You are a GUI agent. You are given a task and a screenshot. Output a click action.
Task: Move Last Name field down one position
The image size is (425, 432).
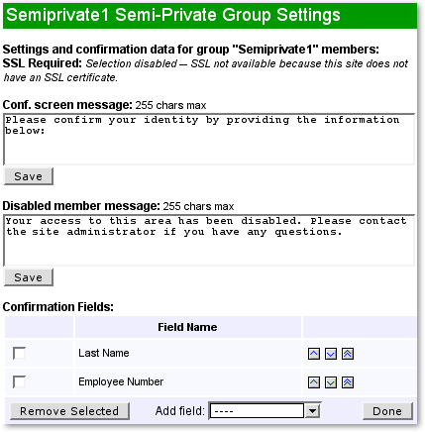(331, 354)
